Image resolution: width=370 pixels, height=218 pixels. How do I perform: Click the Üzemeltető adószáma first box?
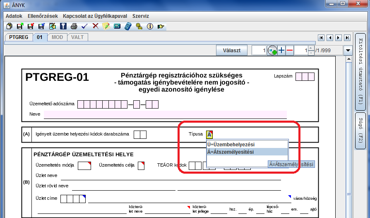tap(81, 104)
